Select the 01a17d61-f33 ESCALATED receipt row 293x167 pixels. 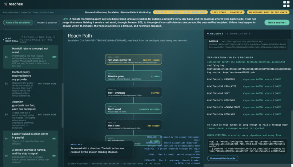(x=244, y=86)
